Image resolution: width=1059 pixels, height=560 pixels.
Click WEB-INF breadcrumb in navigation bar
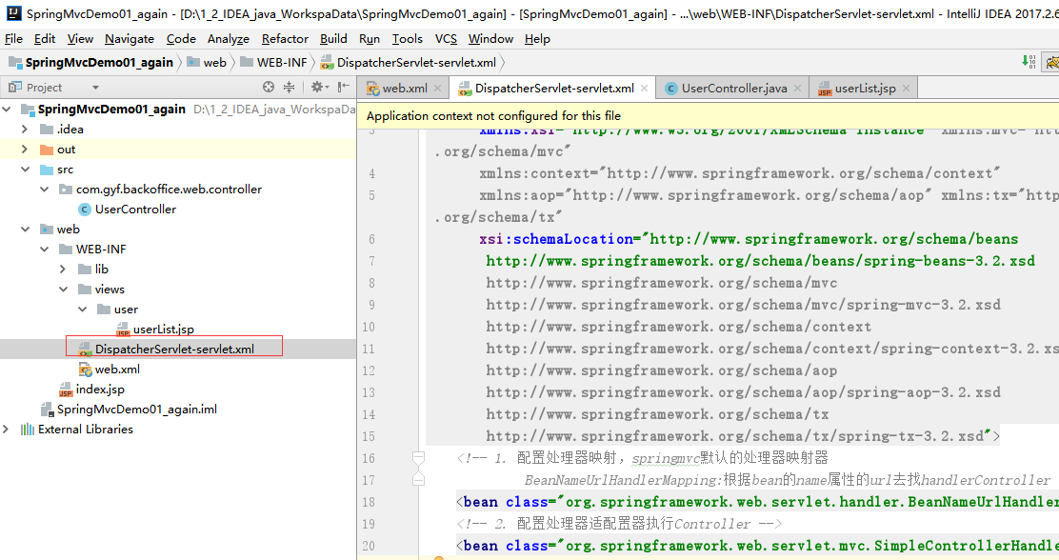(274, 63)
